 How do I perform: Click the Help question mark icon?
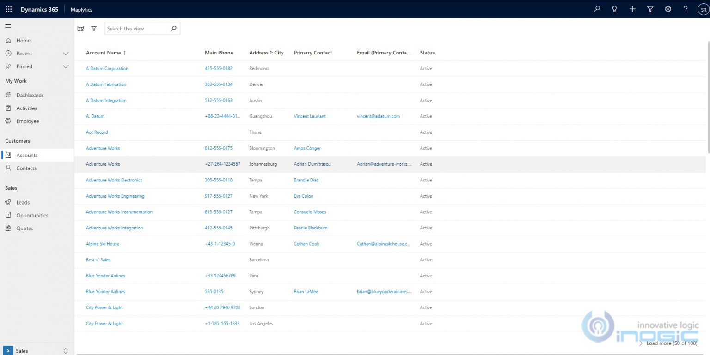tap(685, 9)
